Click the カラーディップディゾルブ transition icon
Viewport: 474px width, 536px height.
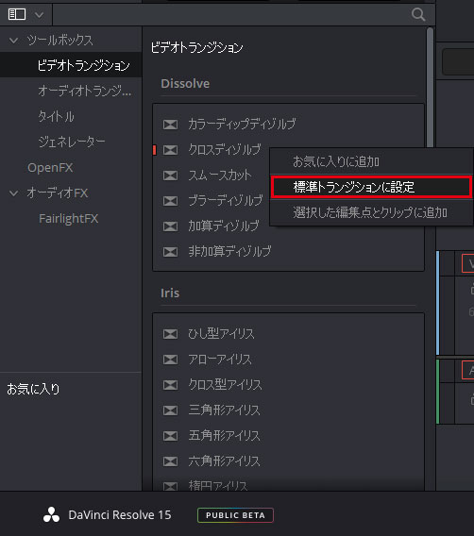point(170,125)
